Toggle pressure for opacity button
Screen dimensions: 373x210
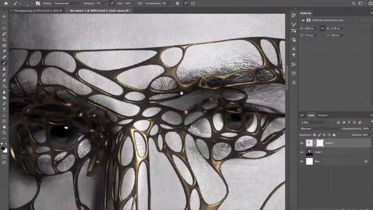[111, 3]
